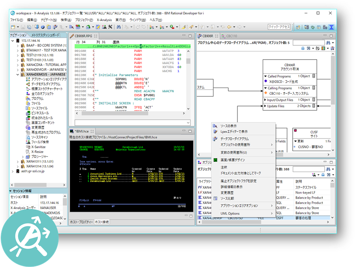Close the IBMI.hce tab
355x267 pixels.
coord(92,131)
